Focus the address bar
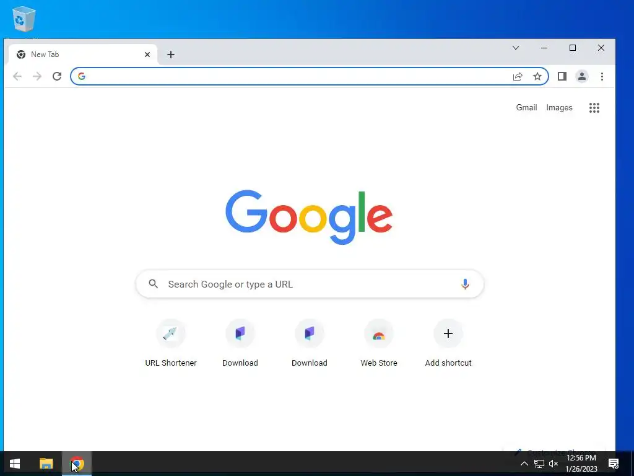This screenshot has height=476, width=634. pyautogui.click(x=310, y=76)
